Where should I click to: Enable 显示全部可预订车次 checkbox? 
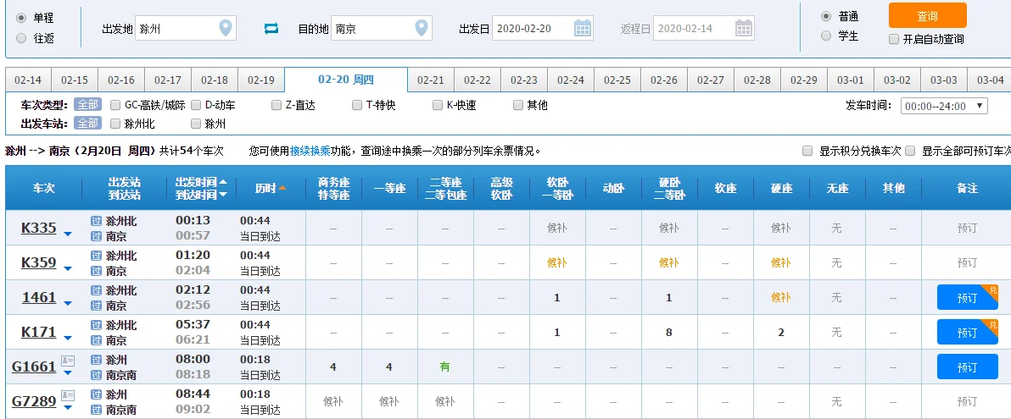910,152
